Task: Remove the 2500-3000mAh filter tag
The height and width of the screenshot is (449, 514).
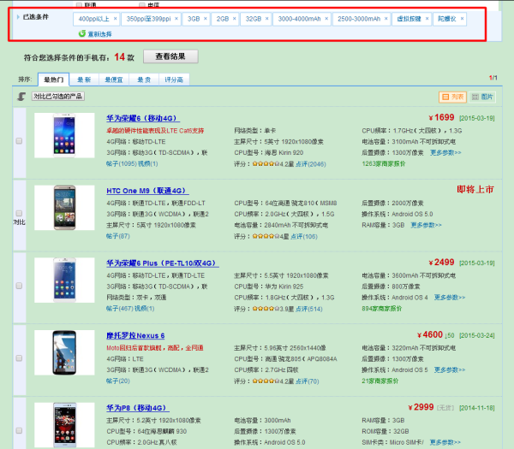Action: [x=385, y=19]
